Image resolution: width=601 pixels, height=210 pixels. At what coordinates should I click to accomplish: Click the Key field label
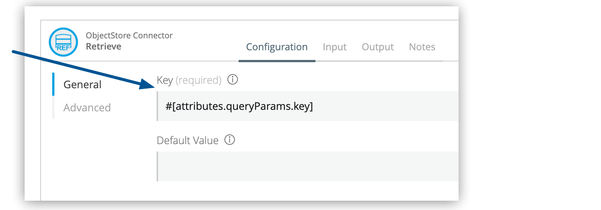165,80
